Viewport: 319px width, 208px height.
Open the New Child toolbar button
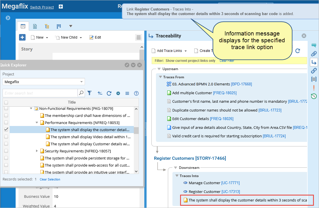click(68, 37)
